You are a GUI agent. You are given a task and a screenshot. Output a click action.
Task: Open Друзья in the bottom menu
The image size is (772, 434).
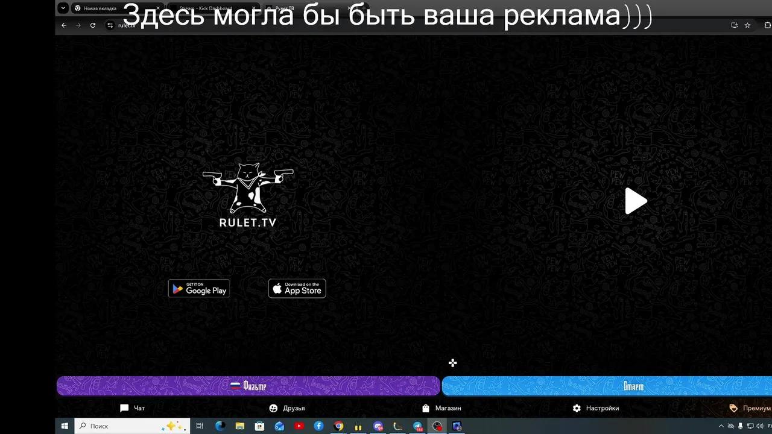click(287, 408)
